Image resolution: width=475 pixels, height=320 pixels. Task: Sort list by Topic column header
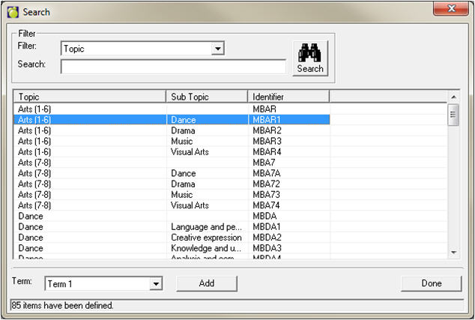point(90,97)
